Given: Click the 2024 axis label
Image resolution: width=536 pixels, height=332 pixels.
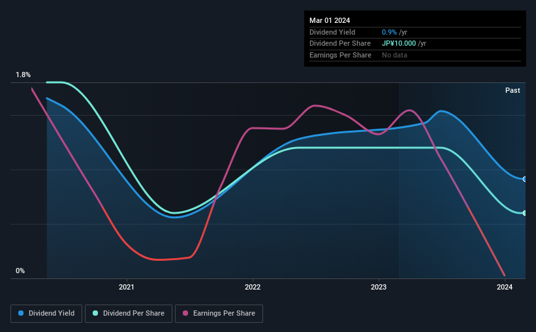Looking at the screenshot, I should 505,287.
